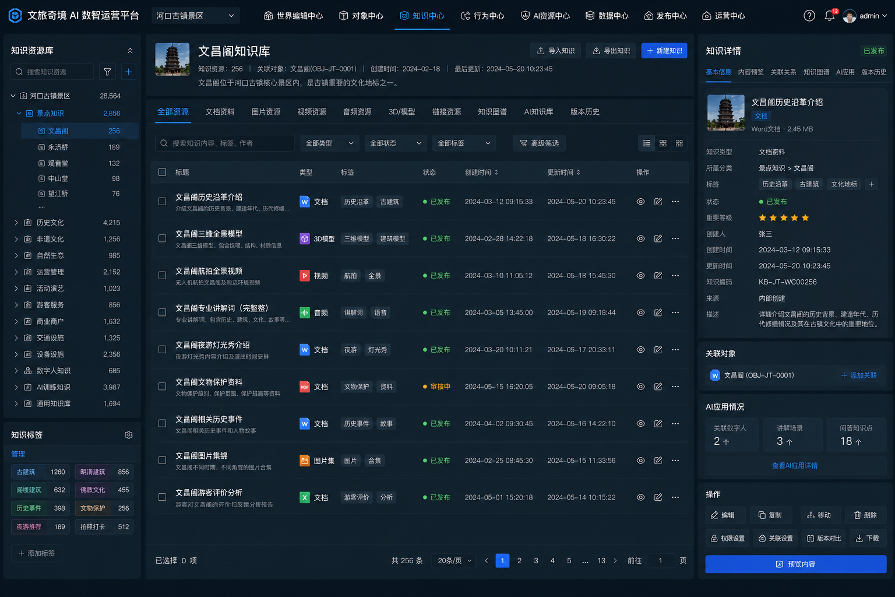Open the admin user menu
This screenshot has width=895, height=597.
pos(865,16)
